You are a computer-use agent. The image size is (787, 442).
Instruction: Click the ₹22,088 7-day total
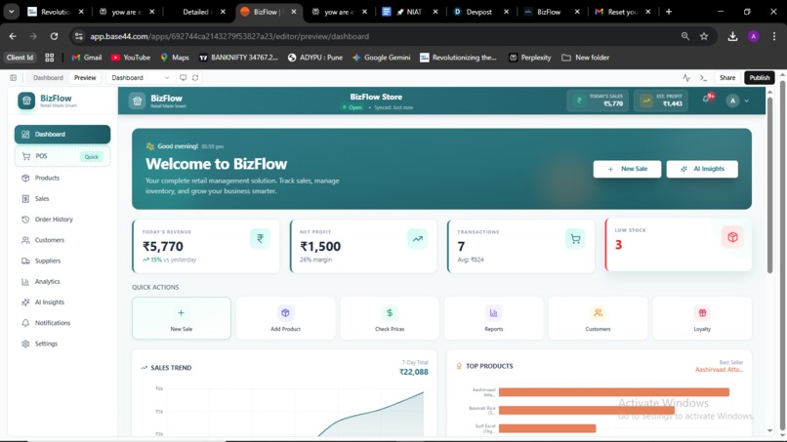click(x=414, y=373)
